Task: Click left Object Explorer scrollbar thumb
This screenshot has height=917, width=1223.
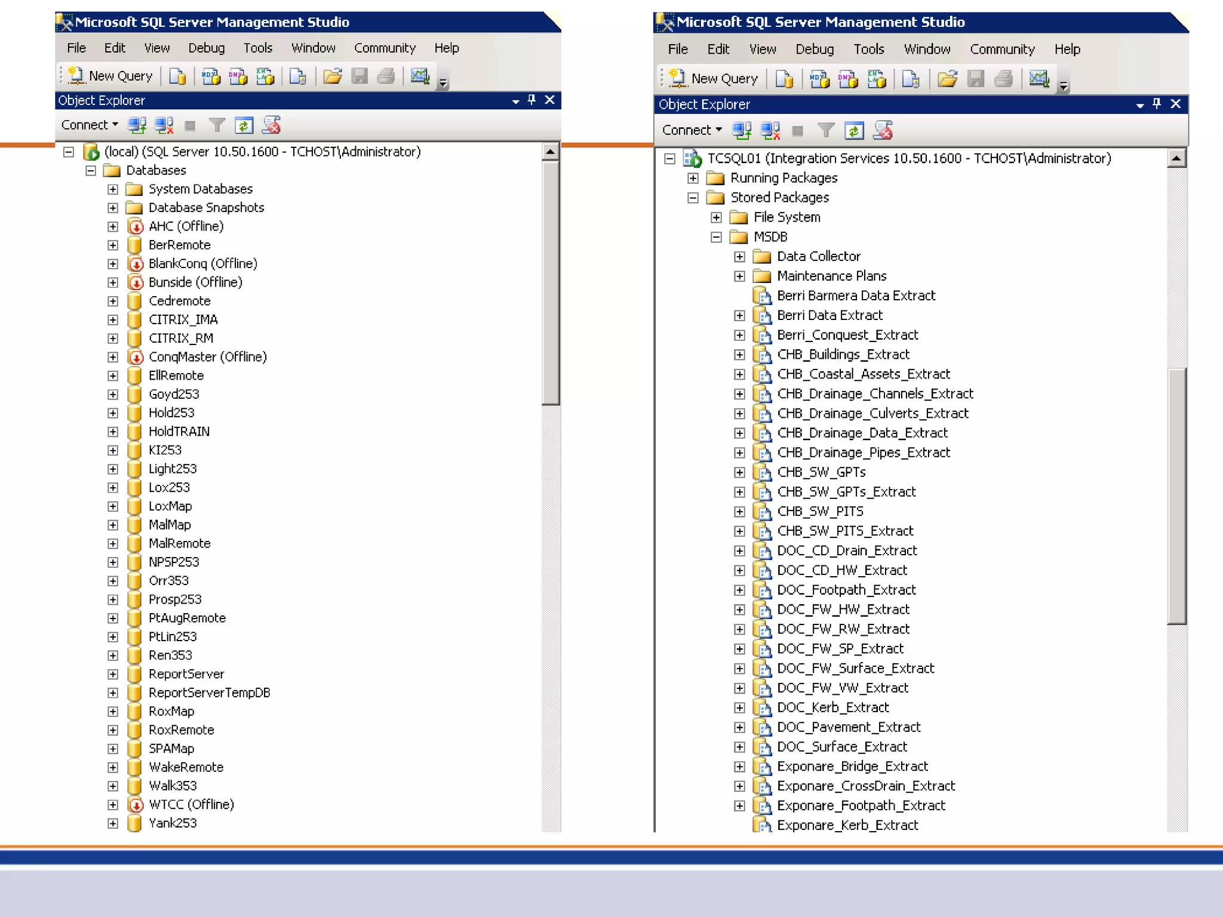Action: click(550, 284)
